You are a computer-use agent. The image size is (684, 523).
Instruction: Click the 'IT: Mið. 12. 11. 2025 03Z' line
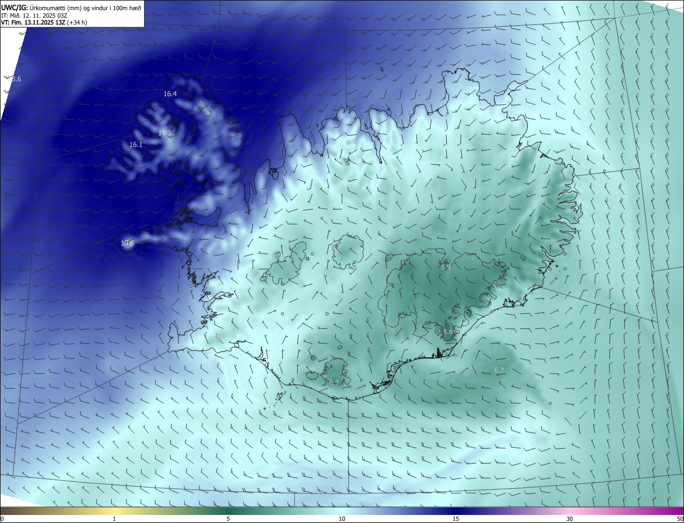[x=34, y=15]
